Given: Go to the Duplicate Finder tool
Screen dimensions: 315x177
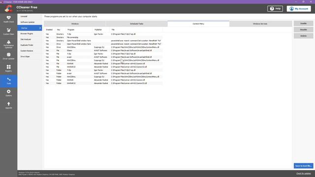Looking at the screenshot, I should pos(30,45).
